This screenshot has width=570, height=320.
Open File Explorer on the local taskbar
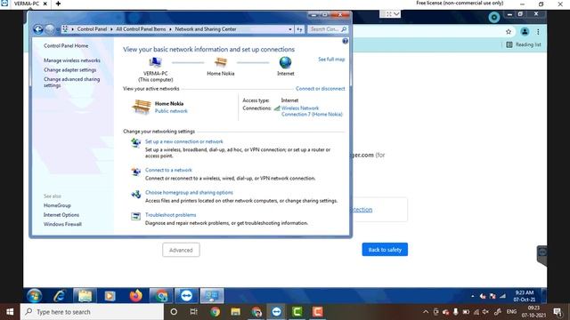(x=235, y=312)
